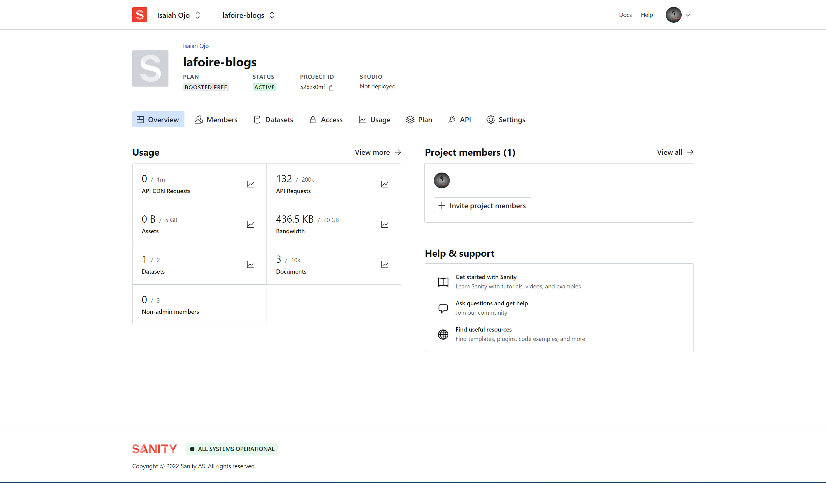Copy the project ID with clipboard icon
Viewport: 826px width, 483px height.
(x=331, y=87)
